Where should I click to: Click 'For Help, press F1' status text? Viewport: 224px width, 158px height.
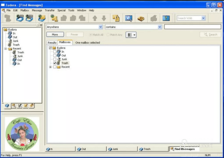click(x=11, y=155)
